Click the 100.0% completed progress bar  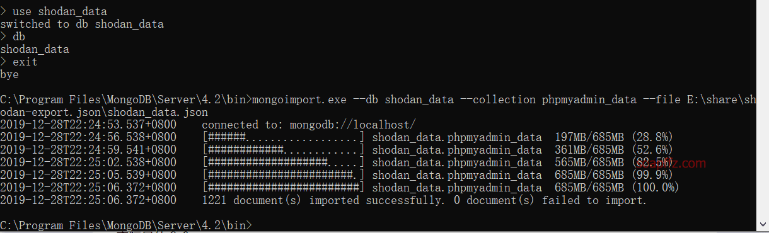pyautogui.click(x=284, y=187)
